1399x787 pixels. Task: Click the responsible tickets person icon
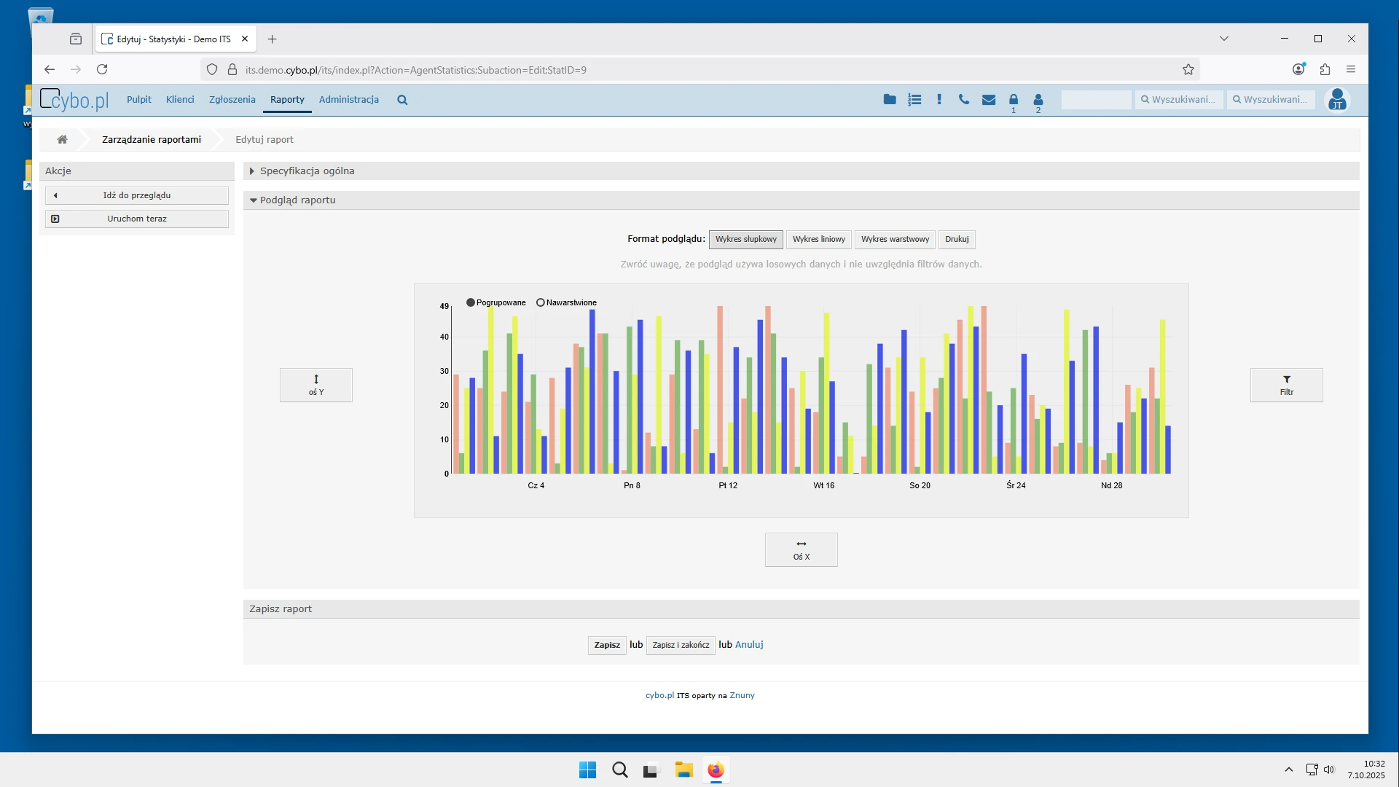click(x=1038, y=100)
